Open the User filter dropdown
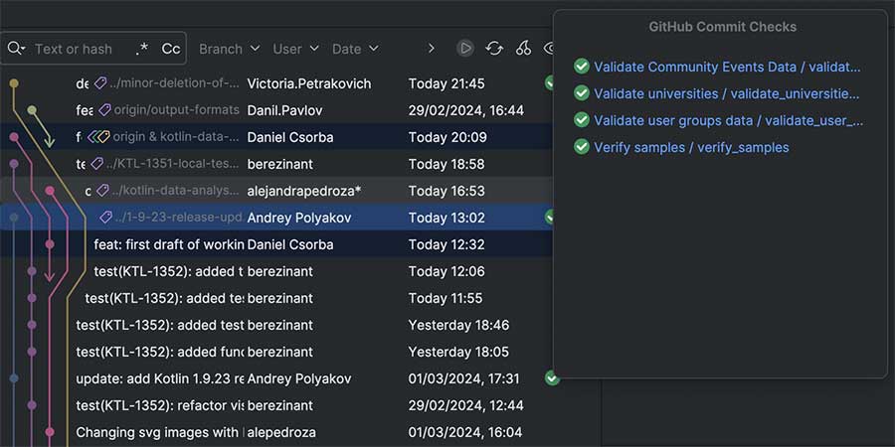Viewport: 895px width, 447px height. tap(295, 49)
